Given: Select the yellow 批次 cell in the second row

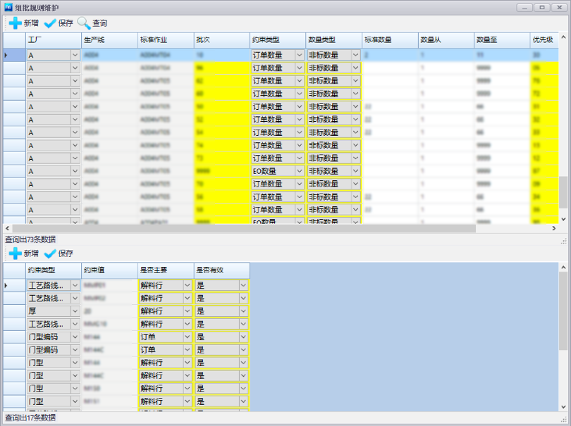Looking at the screenshot, I should tap(221, 68).
